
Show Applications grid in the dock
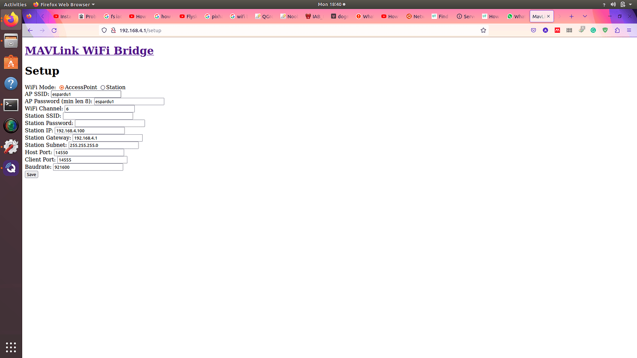(11, 347)
